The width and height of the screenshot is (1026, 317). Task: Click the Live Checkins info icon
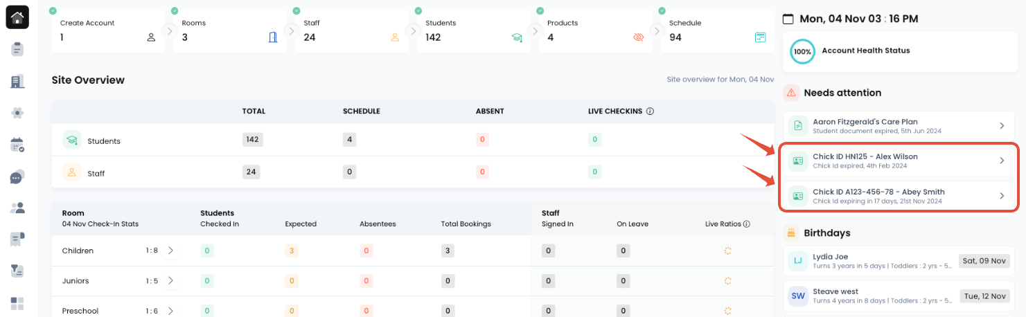651,111
